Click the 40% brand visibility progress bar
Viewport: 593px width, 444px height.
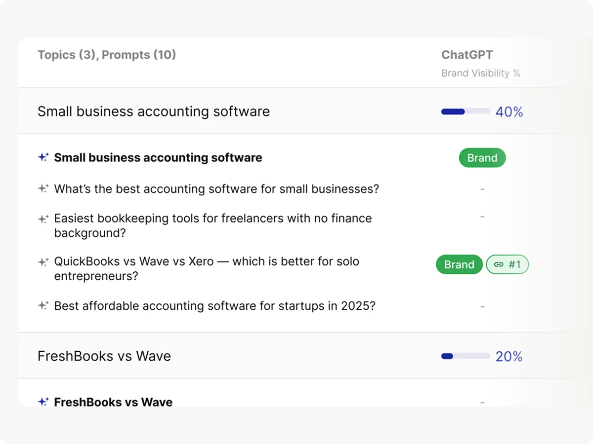[465, 111]
